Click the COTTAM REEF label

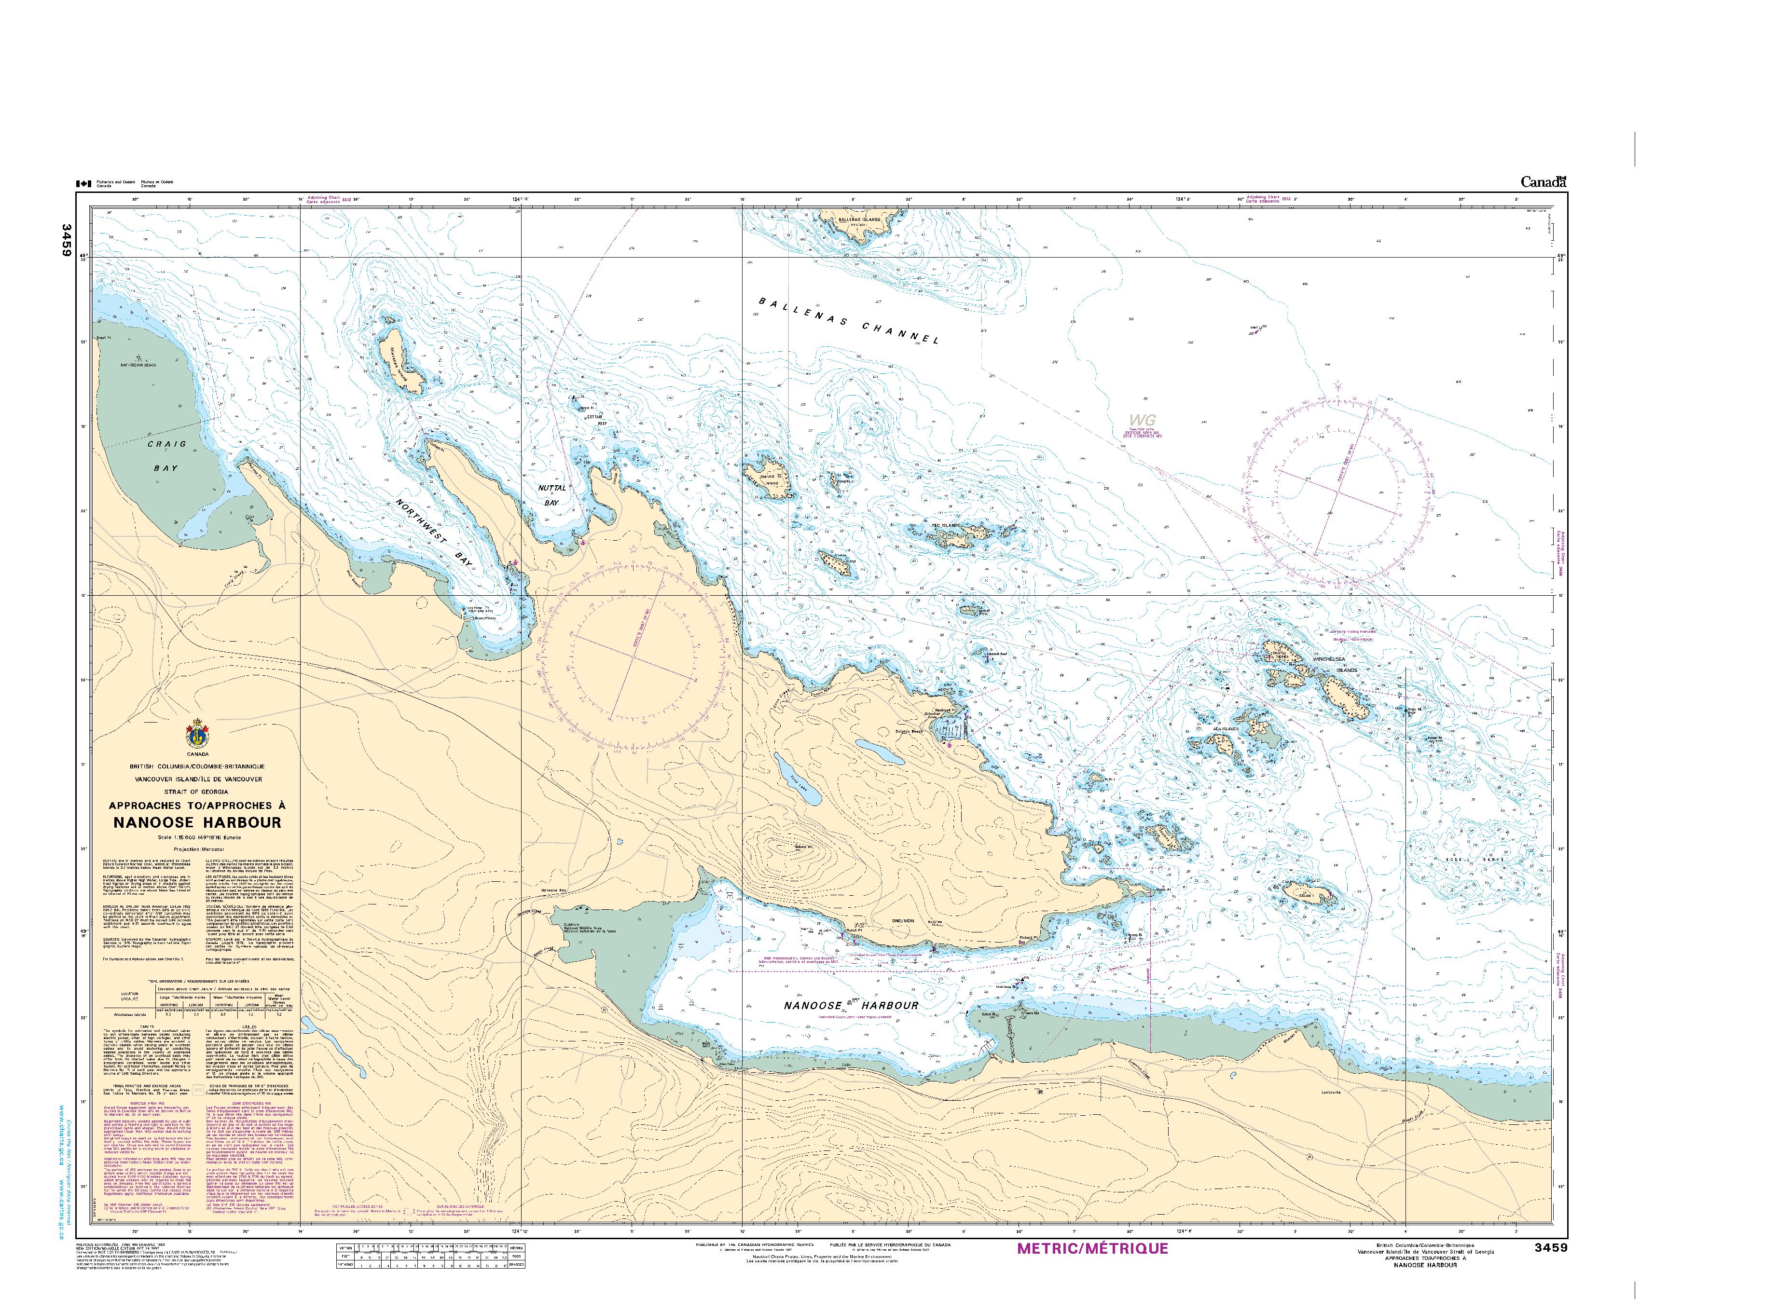click(598, 420)
